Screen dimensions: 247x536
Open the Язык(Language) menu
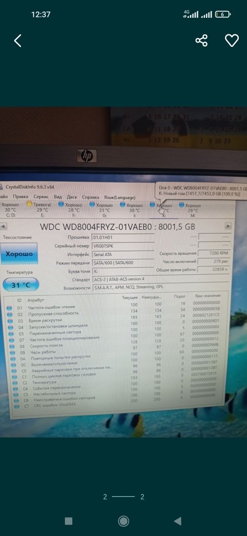pos(119,197)
